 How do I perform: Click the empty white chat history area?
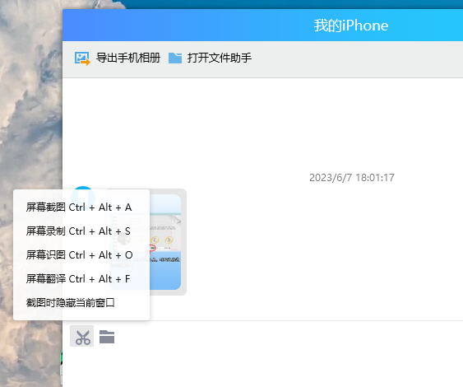tap(263, 124)
